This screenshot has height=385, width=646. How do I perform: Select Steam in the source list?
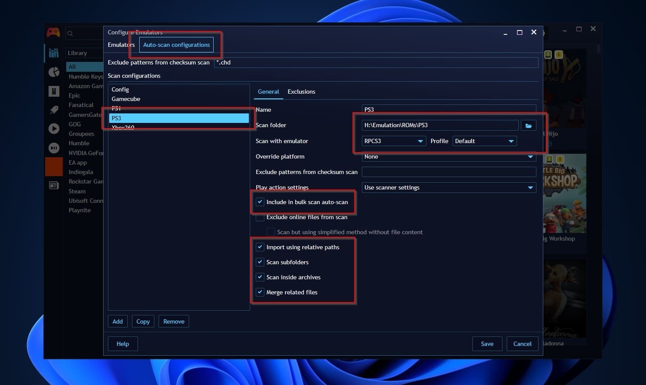77,191
